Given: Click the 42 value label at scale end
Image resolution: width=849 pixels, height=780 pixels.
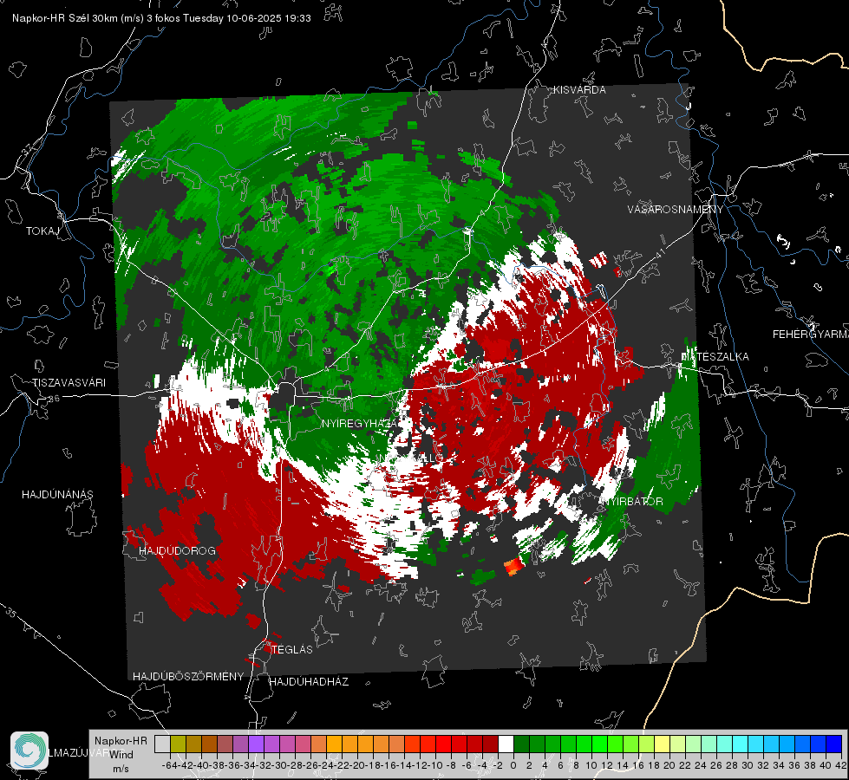Looking at the screenshot, I should 840,765.
